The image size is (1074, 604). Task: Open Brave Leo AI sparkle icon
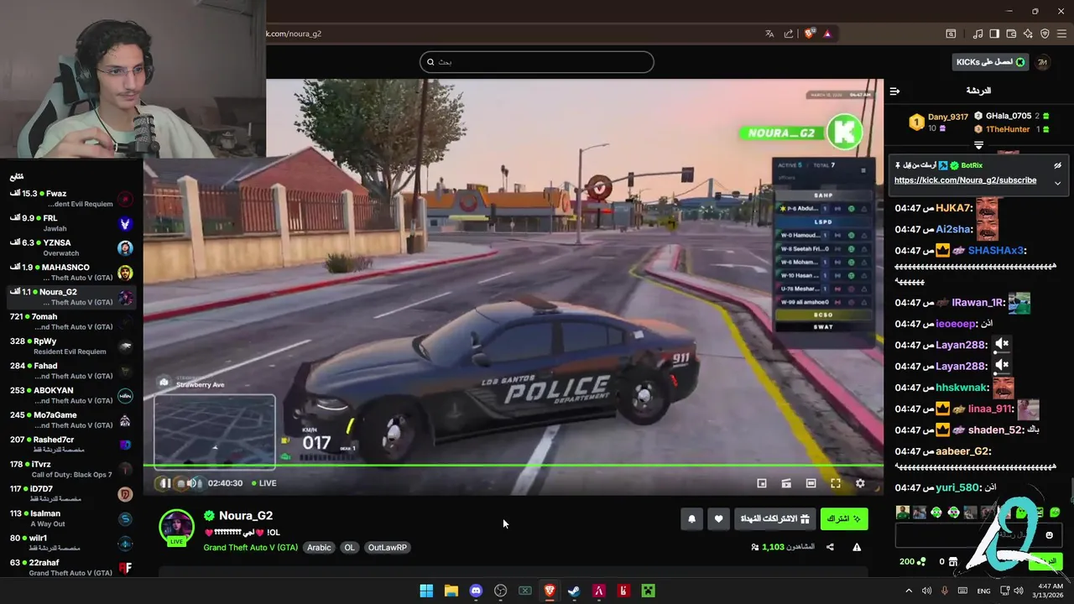[x=1028, y=34]
